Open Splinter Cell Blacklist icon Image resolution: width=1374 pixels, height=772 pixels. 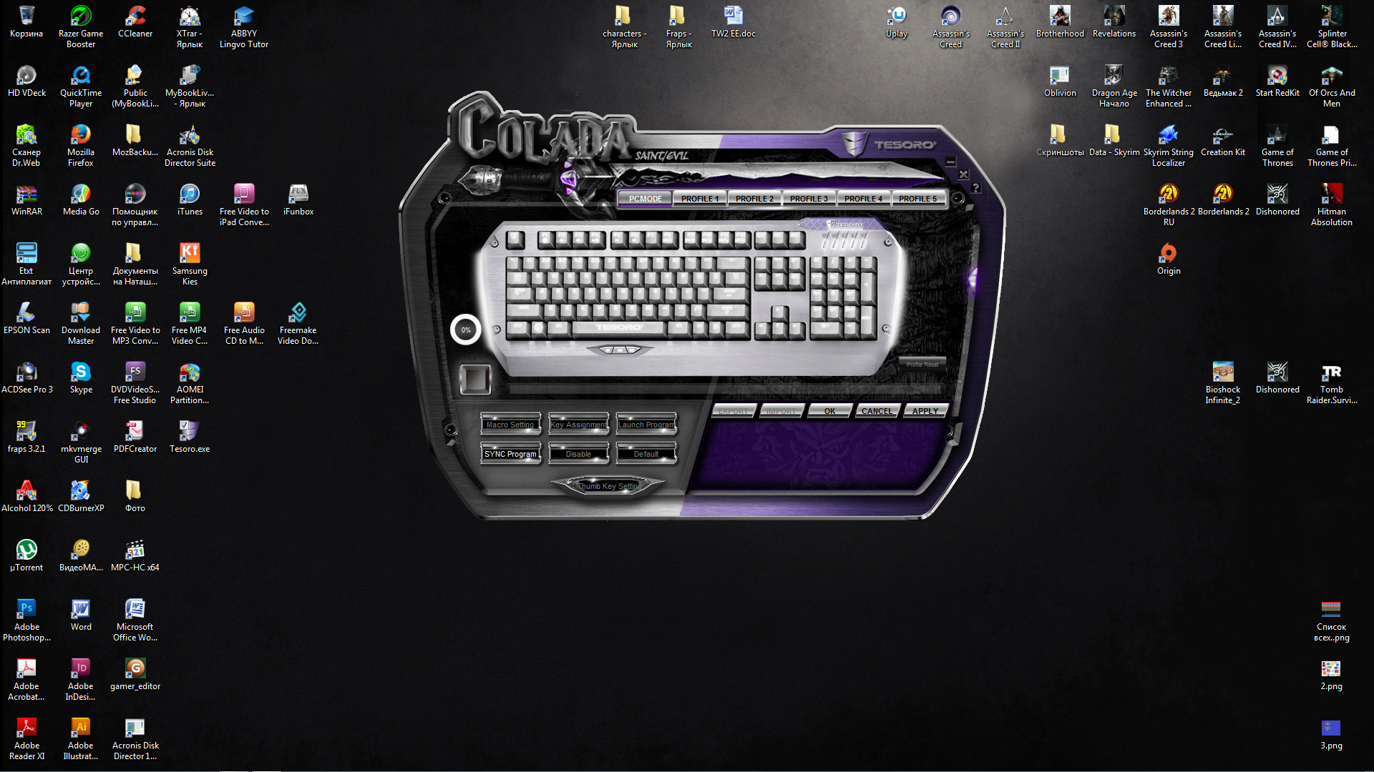click(x=1332, y=27)
